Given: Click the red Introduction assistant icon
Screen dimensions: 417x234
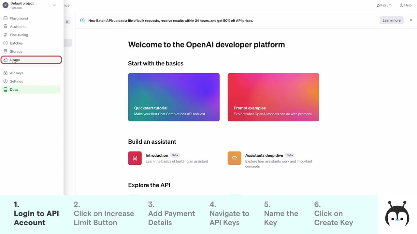Looking at the screenshot, I should 135,158.
